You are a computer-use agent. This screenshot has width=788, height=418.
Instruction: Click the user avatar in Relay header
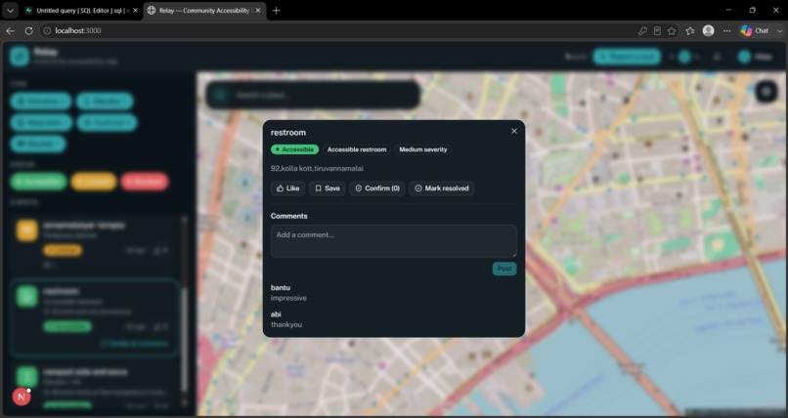coord(744,57)
